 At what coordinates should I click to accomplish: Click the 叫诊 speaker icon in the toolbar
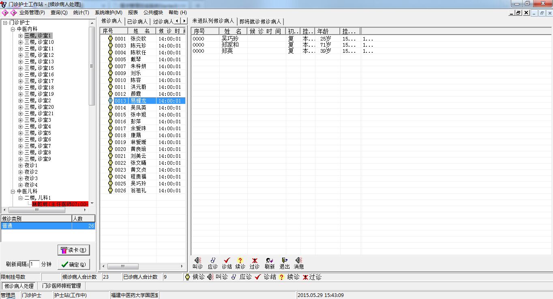198,260
